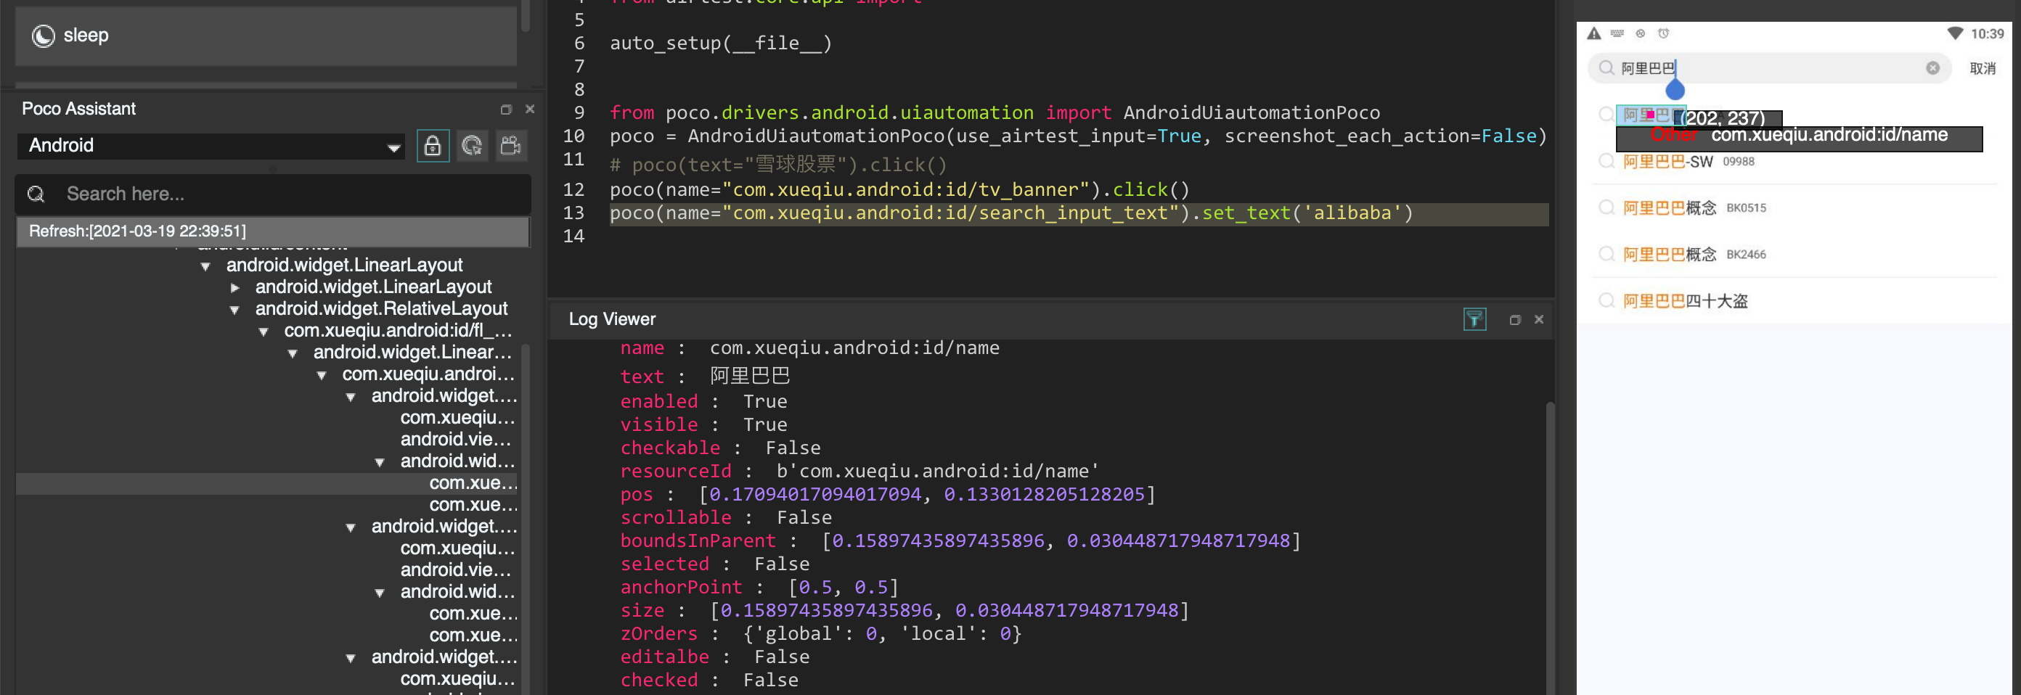
Task: Click the 'resourceId' log entry
Action: click(859, 471)
